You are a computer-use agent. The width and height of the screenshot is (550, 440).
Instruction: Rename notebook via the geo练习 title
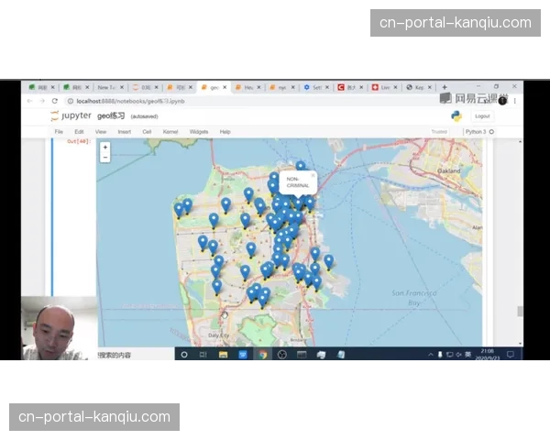[111, 116]
